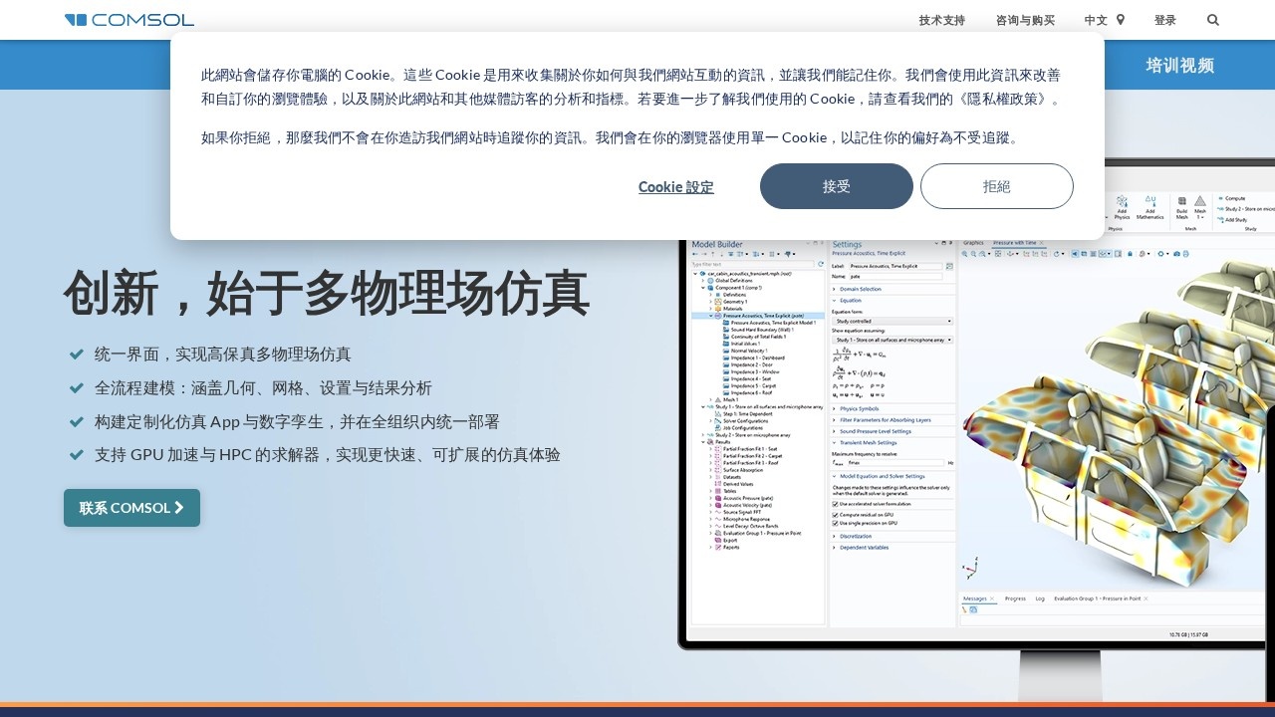The height and width of the screenshot is (717, 1275).
Task: Open the Cookie 設定 link
Action: tap(676, 187)
